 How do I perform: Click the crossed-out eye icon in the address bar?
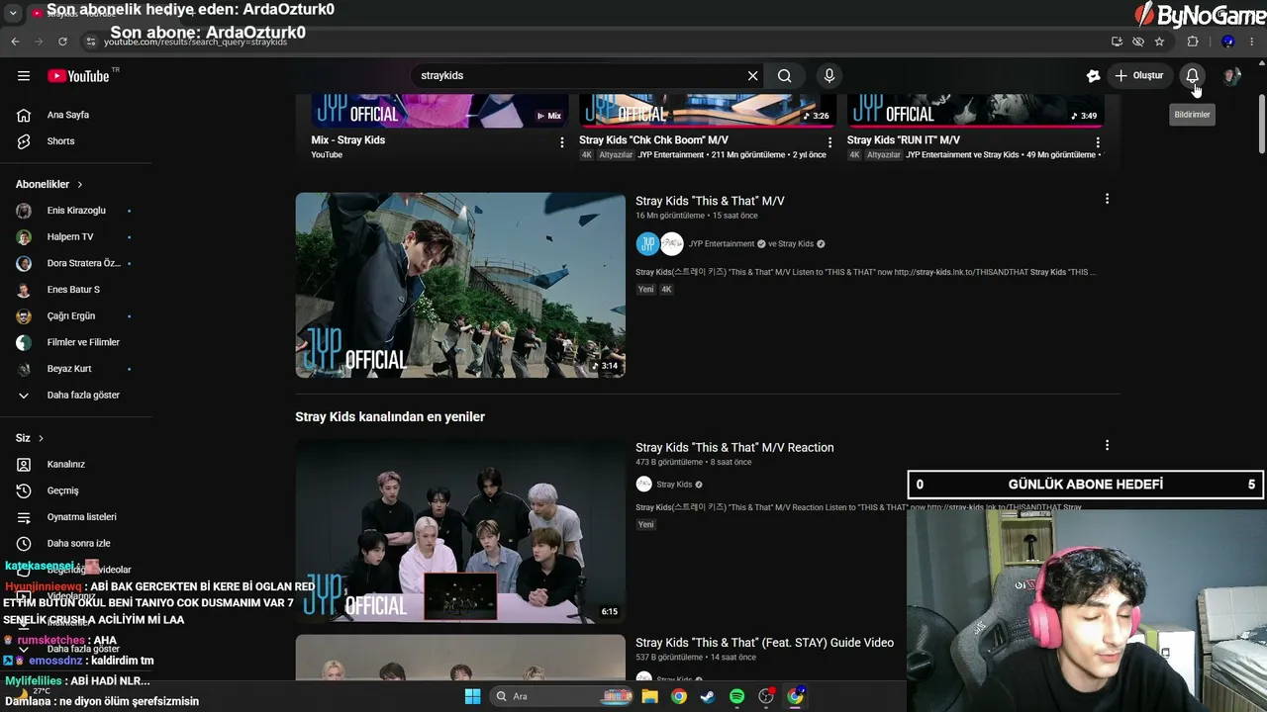pos(1138,42)
